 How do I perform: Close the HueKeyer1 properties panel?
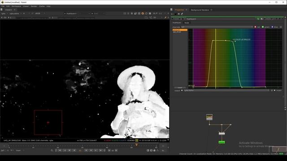pyautogui.click(x=282, y=19)
